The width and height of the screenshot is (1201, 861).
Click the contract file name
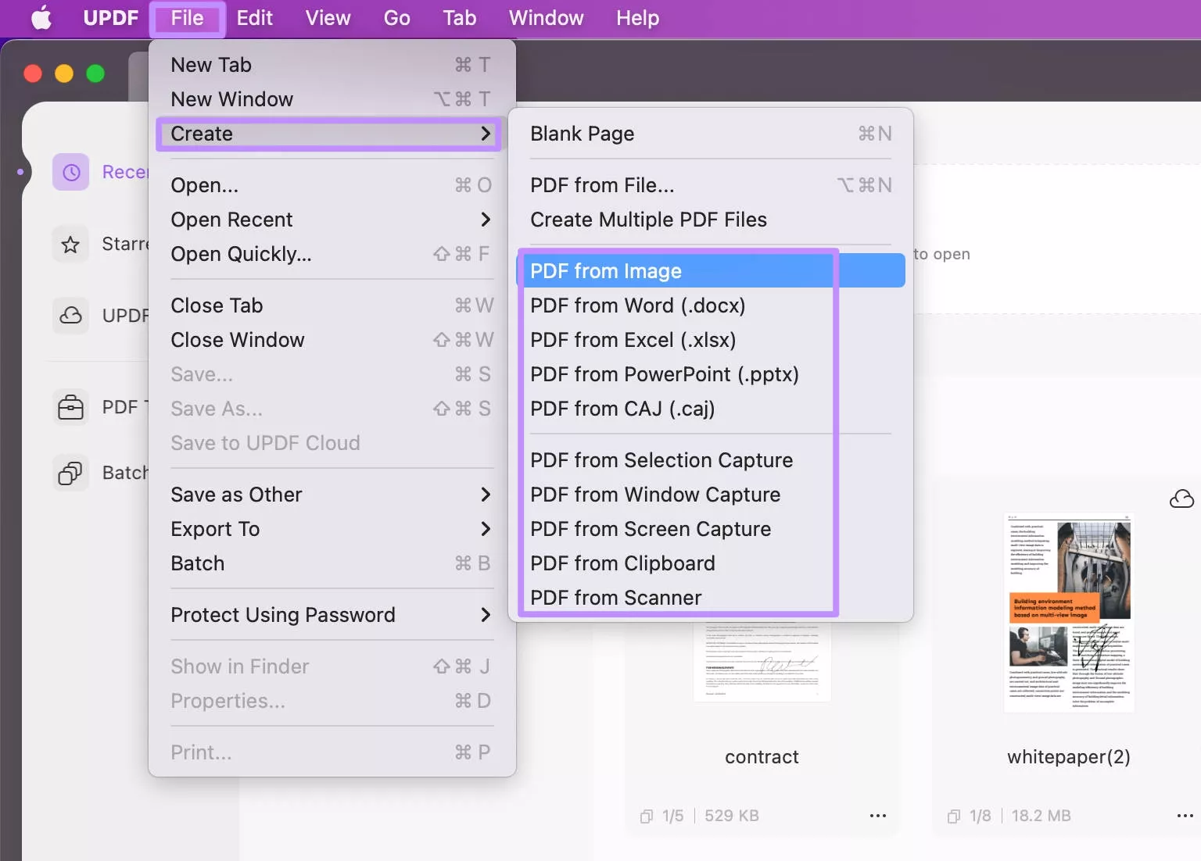click(762, 757)
